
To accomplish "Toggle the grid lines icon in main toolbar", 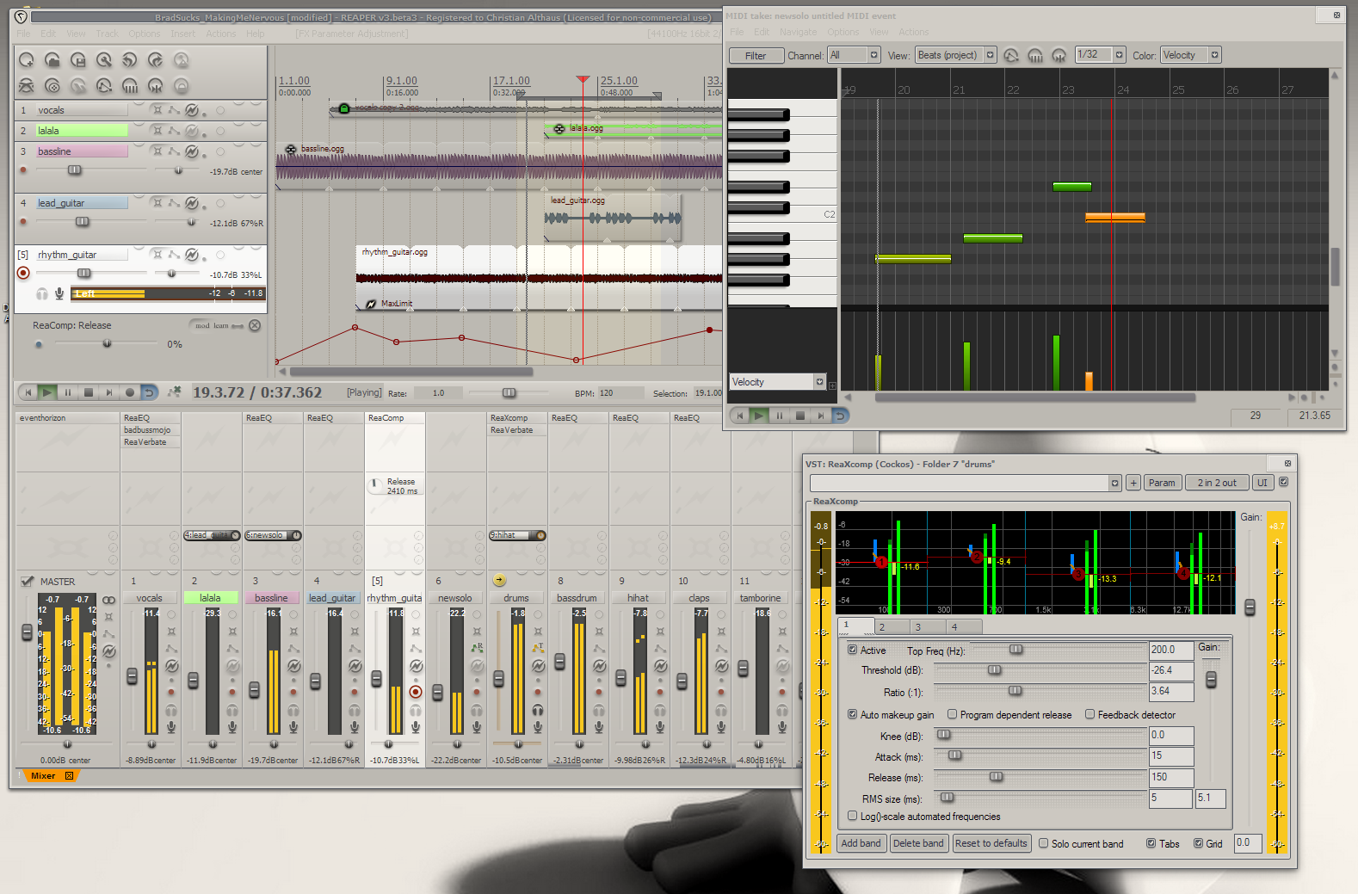I will (x=130, y=86).
